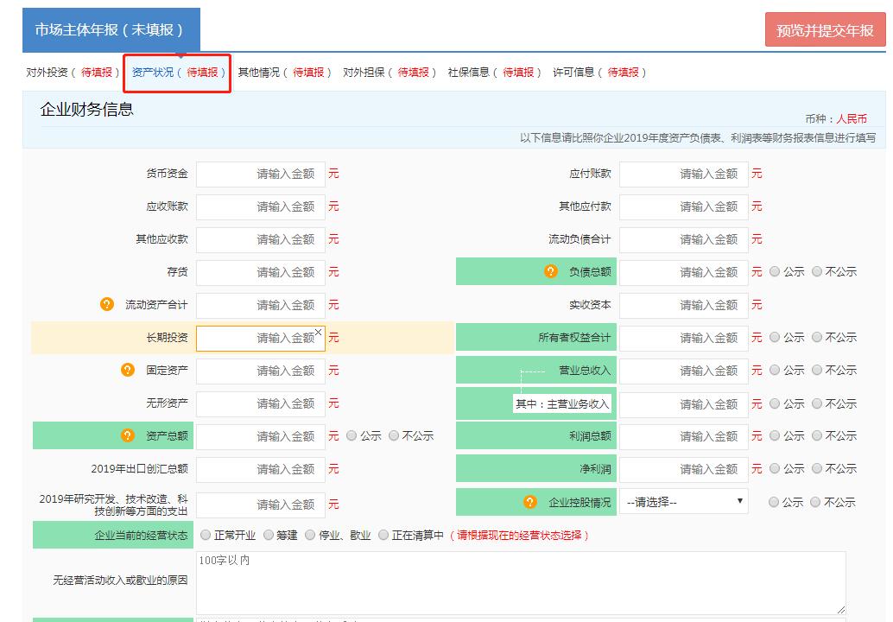Focus the 净利润 amount field
Viewport: 893px width, 622px height.
[x=684, y=469]
